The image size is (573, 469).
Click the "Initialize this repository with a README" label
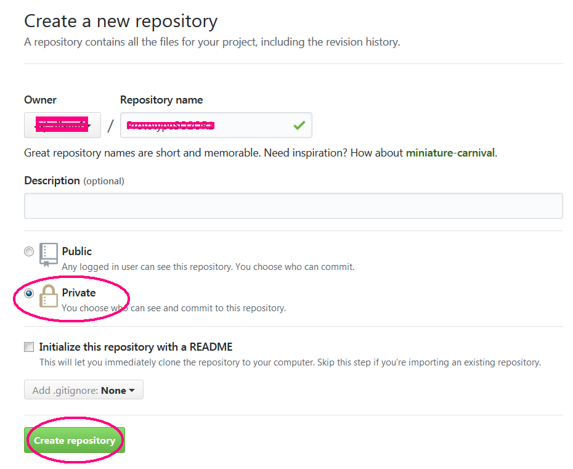point(136,347)
